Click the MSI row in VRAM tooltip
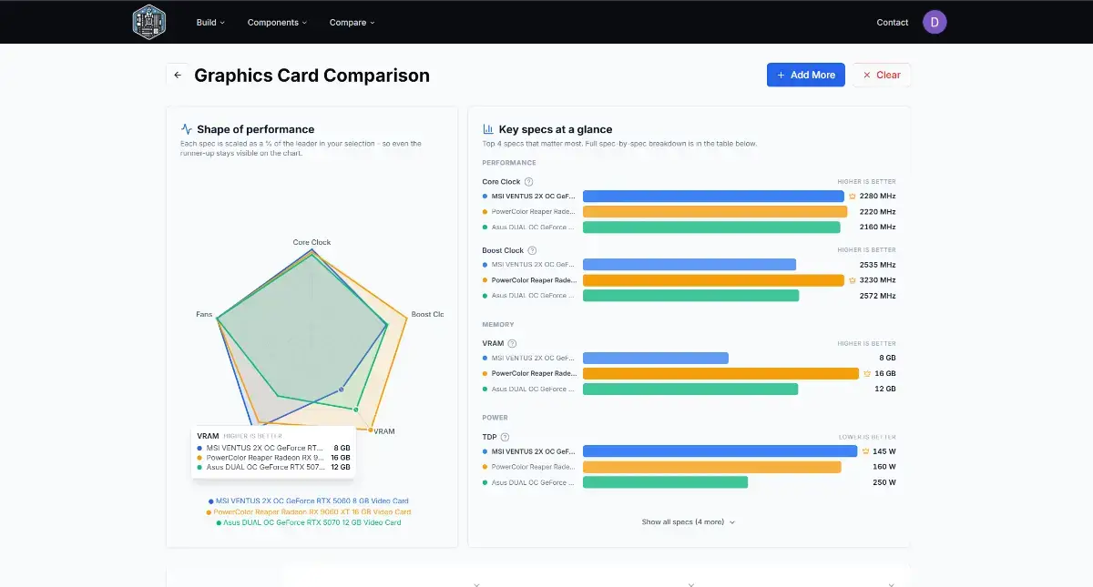 pos(273,448)
